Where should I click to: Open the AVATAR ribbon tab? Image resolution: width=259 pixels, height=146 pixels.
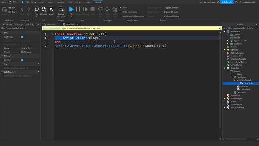(x=61, y=2)
